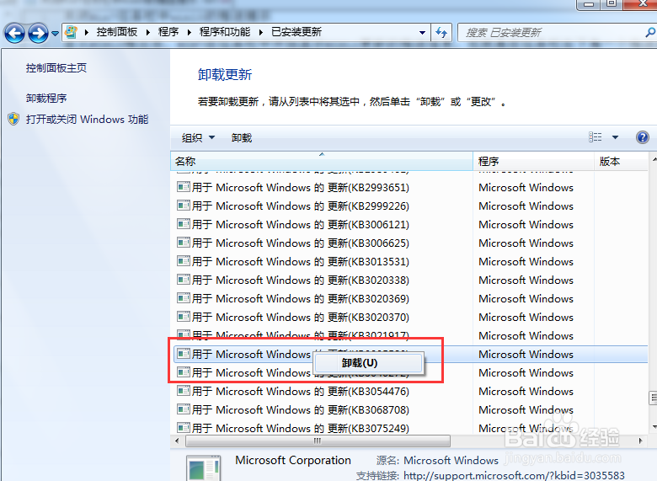Open the support.microsoft.com kbid=3035583 link
The image size is (657, 481).
pyautogui.click(x=514, y=476)
